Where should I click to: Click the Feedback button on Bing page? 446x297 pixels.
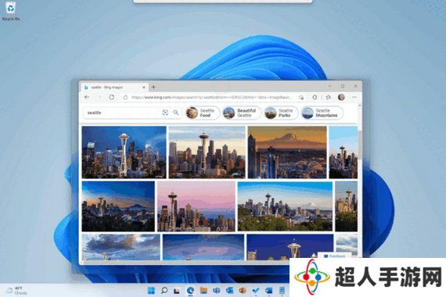[335, 256]
